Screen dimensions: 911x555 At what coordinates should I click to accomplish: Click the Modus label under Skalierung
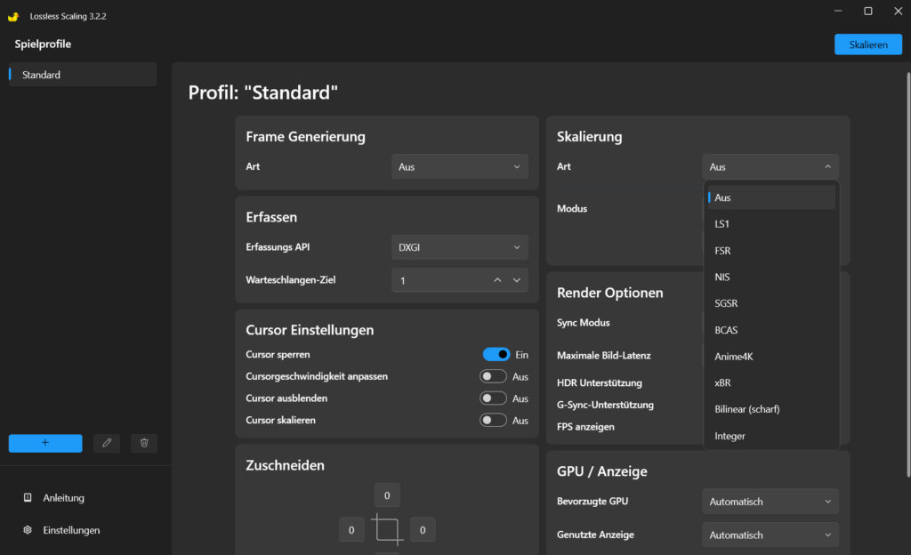(572, 208)
